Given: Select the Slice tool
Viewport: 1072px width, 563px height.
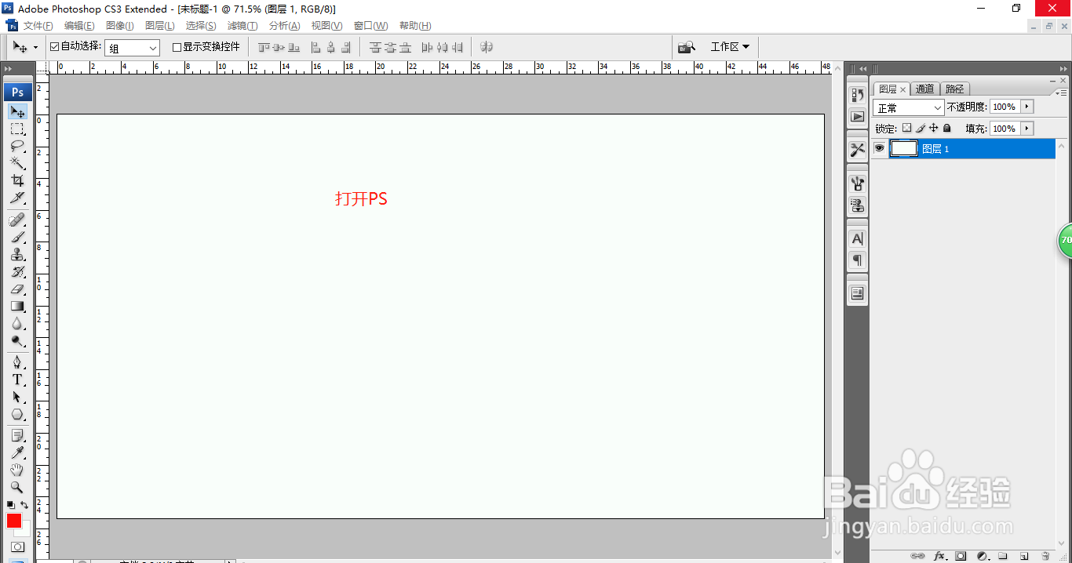Looking at the screenshot, I should coord(17,198).
